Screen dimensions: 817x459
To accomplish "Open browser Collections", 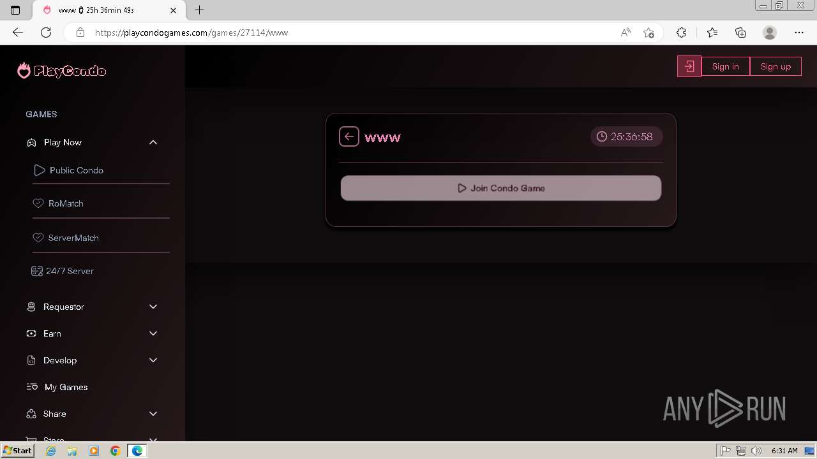I will (x=740, y=33).
